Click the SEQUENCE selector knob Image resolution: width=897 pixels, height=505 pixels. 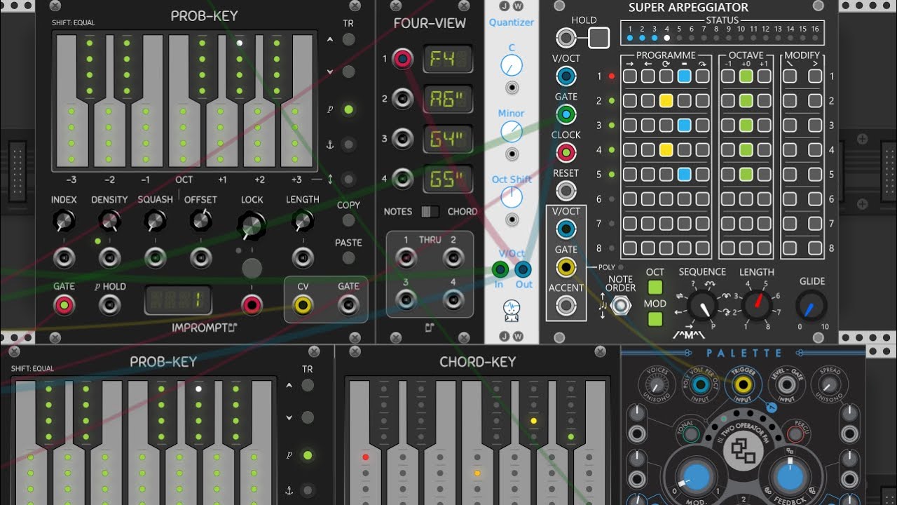coord(702,307)
